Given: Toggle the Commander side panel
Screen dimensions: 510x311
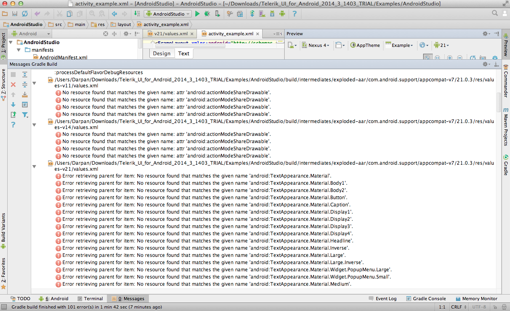Looking at the screenshot, I should pyautogui.click(x=506, y=81).
